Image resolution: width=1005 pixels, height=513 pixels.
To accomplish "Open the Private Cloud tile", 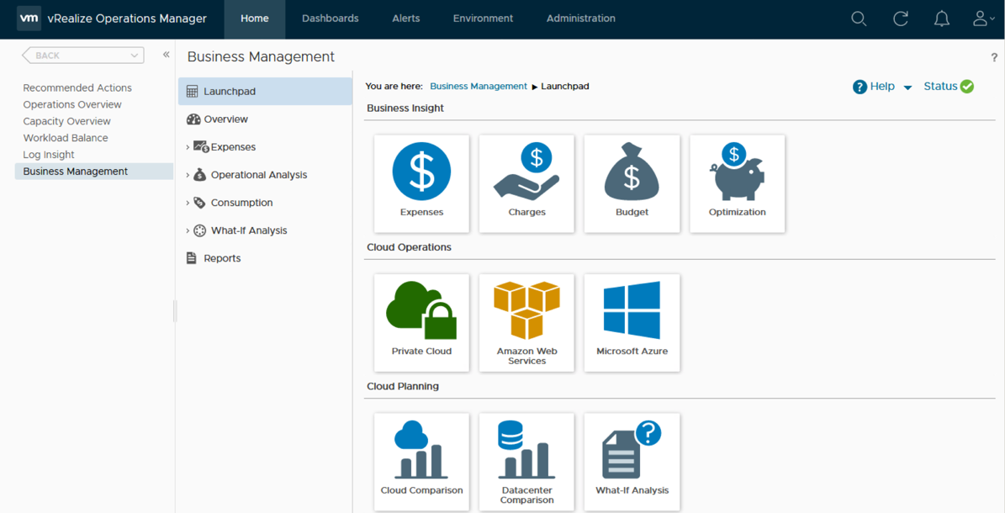I will point(421,323).
